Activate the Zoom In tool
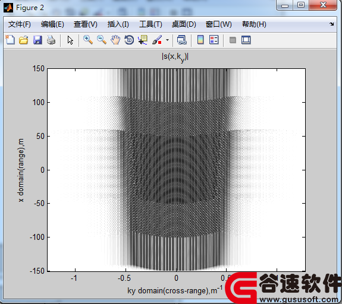This screenshot has height=304, width=342. pyautogui.click(x=88, y=40)
